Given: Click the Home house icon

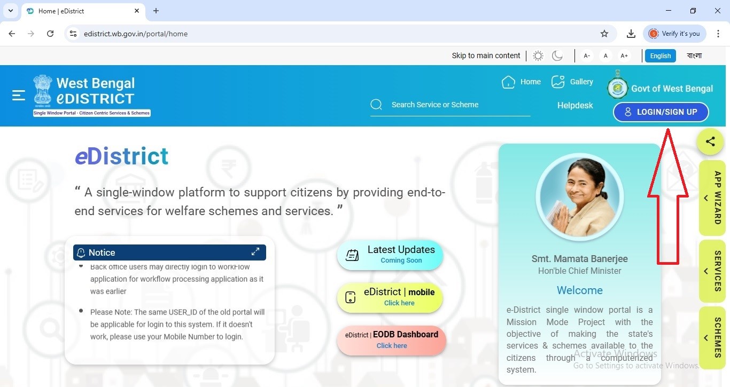Looking at the screenshot, I should click(508, 82).
